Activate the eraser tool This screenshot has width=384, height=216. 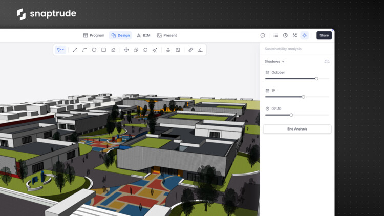click(x=113, y=50)
